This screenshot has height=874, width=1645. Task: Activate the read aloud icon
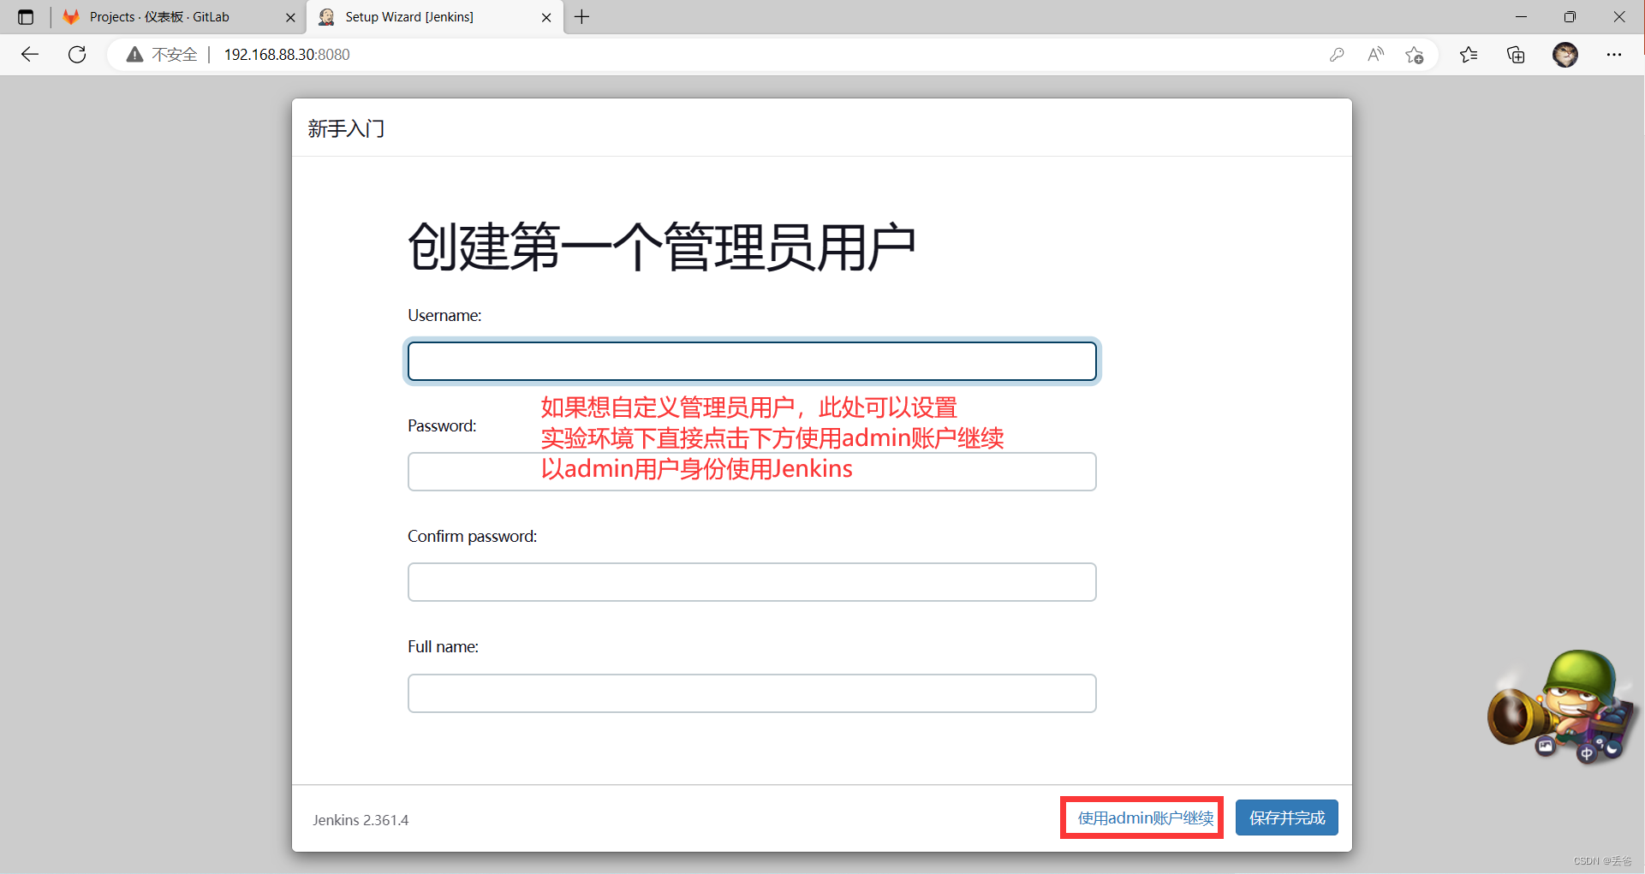point(1375,55)
